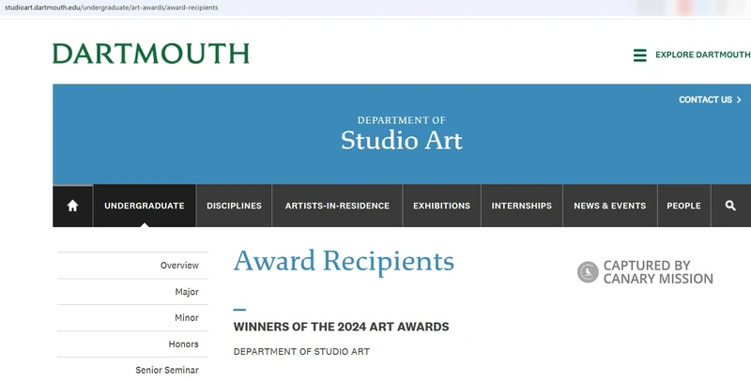Open the search magnifier icon
The image size is (751, 382).
point(730,206)
